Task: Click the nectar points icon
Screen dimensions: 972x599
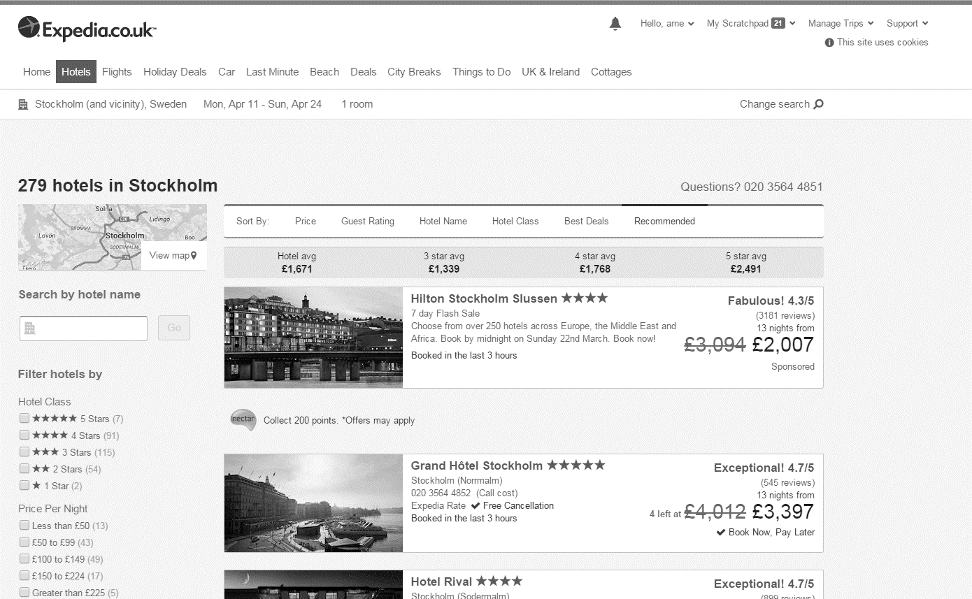Action: click(x=243, y=420)
